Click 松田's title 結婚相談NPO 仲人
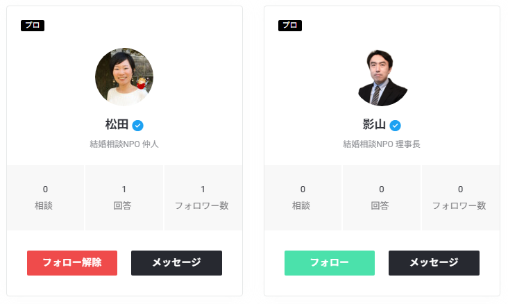The image size is (508, 304). (124, 144)
